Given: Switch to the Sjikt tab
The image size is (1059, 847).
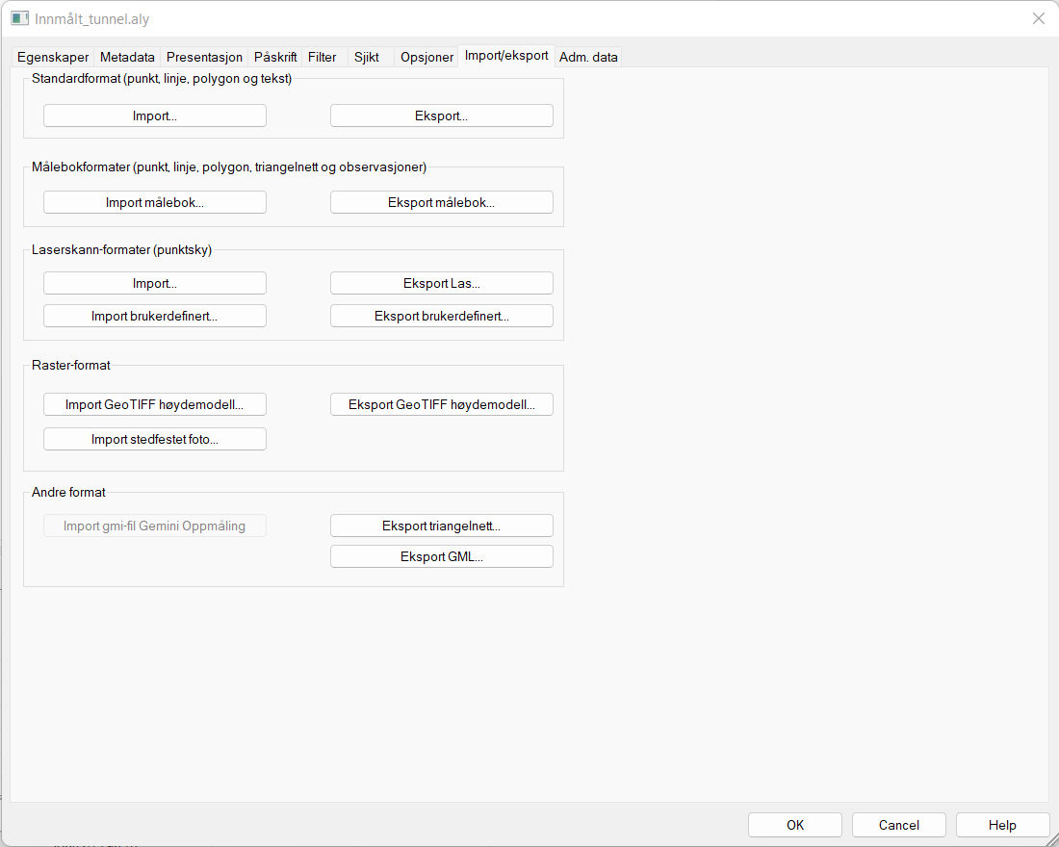Looking at the screenshot, I should (367, 58).
